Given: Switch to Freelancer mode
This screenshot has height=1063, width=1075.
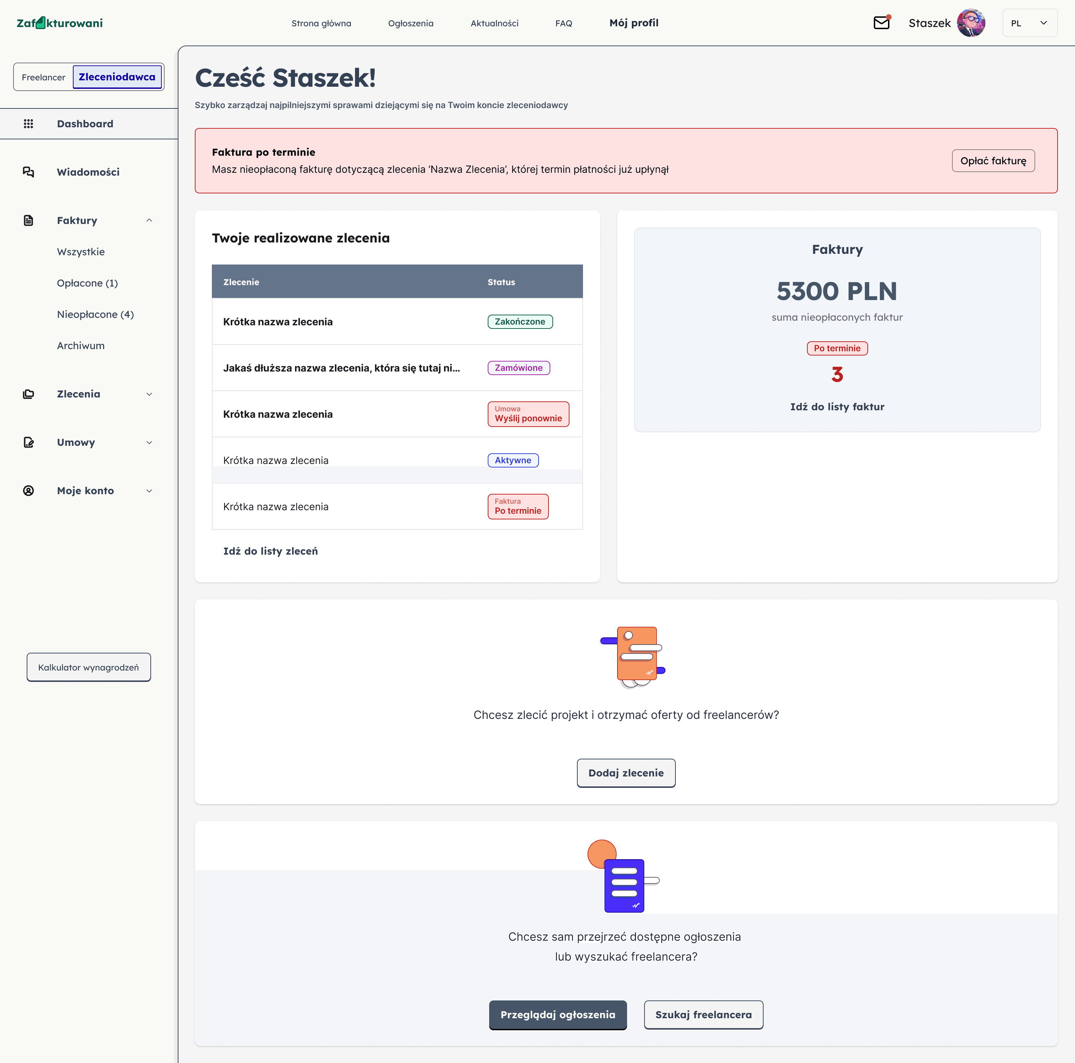Looking at the screenshot, I should pyautogui.click(x=43, y=78).
